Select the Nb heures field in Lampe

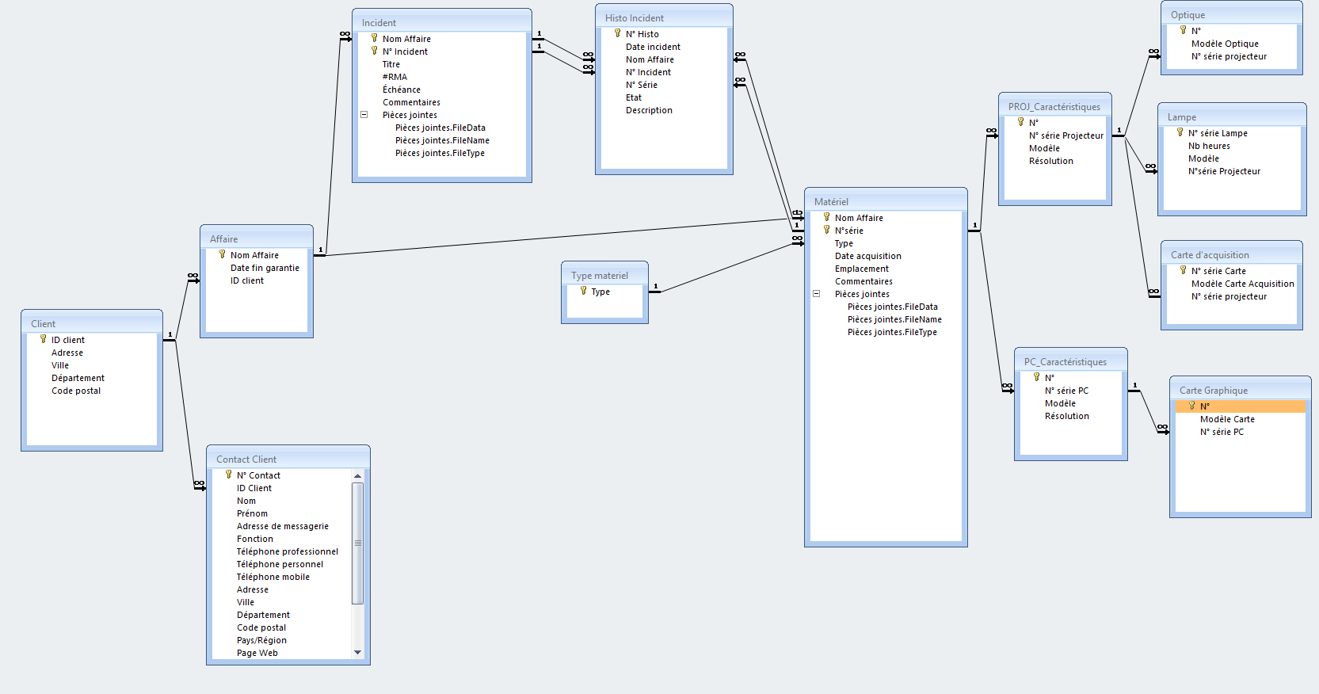tap(1209, 146)
